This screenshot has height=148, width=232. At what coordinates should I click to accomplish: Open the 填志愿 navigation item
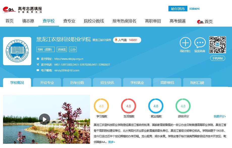pyautogui.click(x=28, y=21)
